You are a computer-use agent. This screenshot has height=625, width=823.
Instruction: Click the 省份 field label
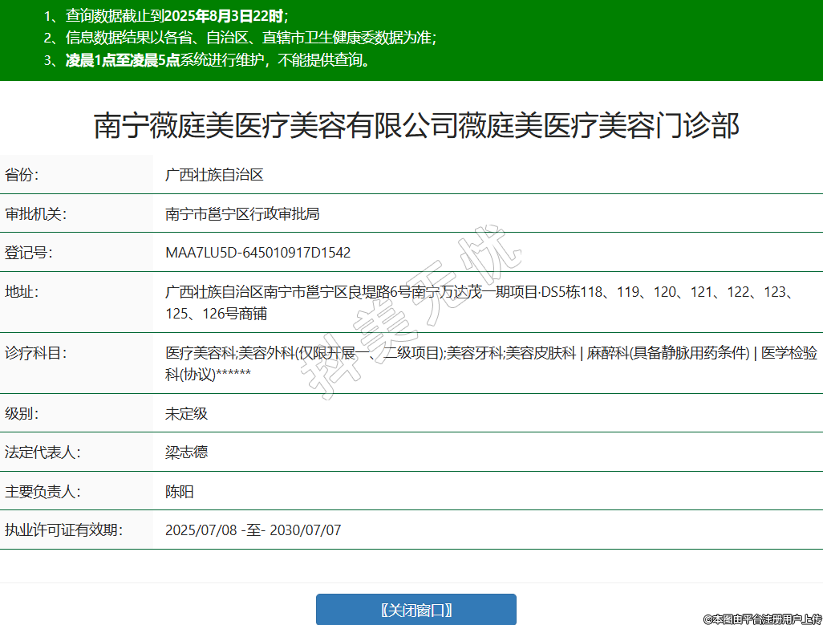22,175
